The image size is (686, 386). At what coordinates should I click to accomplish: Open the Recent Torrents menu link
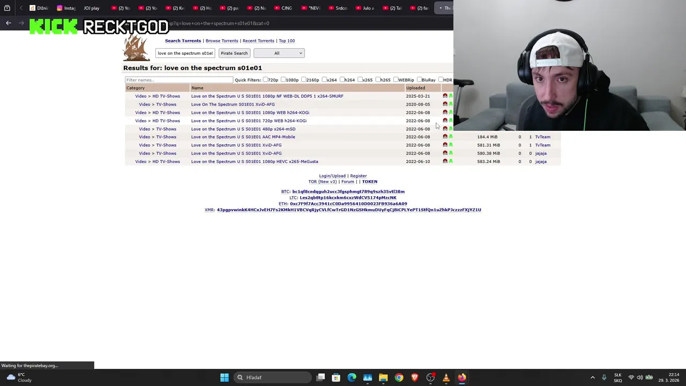click(x=258, y=41)
